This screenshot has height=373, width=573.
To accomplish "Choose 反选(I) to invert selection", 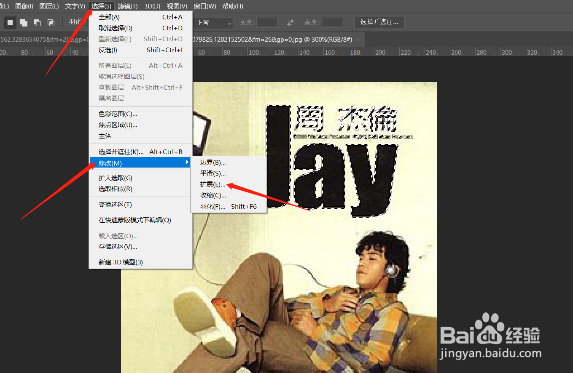I will (x=141, y=50).
